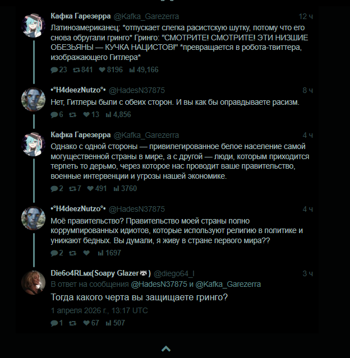Screen dimensions: 350x358
Task: Open Кафка Гарезерра profile name in first tweet
Action: 80,16
